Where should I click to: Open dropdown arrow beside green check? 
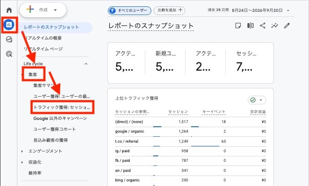tap(261, 100)
